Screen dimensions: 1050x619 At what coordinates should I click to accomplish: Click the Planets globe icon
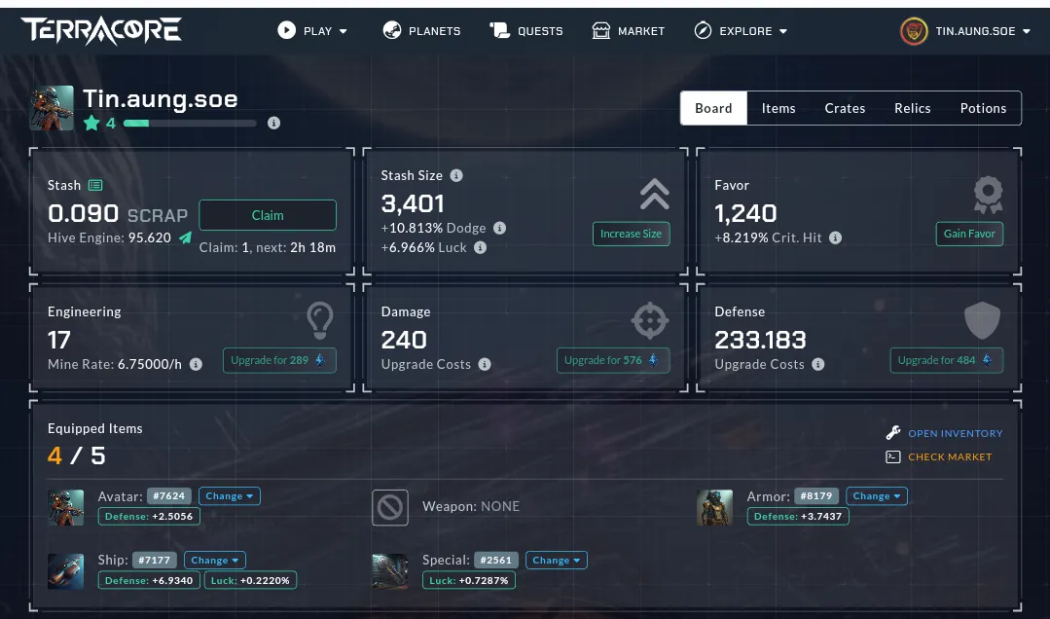(392, 30)
